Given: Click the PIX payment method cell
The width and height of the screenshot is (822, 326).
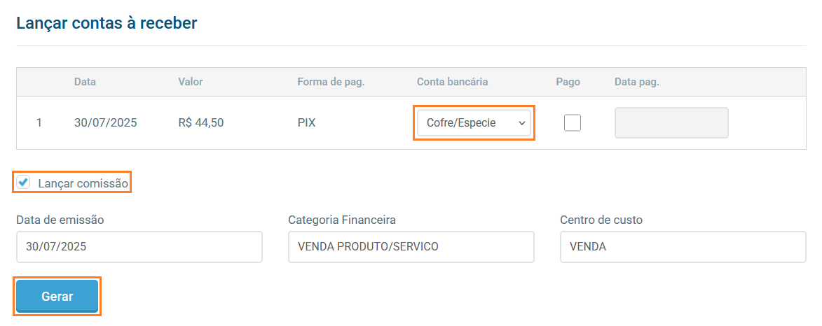Looking at the screenshot, I should click(x=306, y=122).
